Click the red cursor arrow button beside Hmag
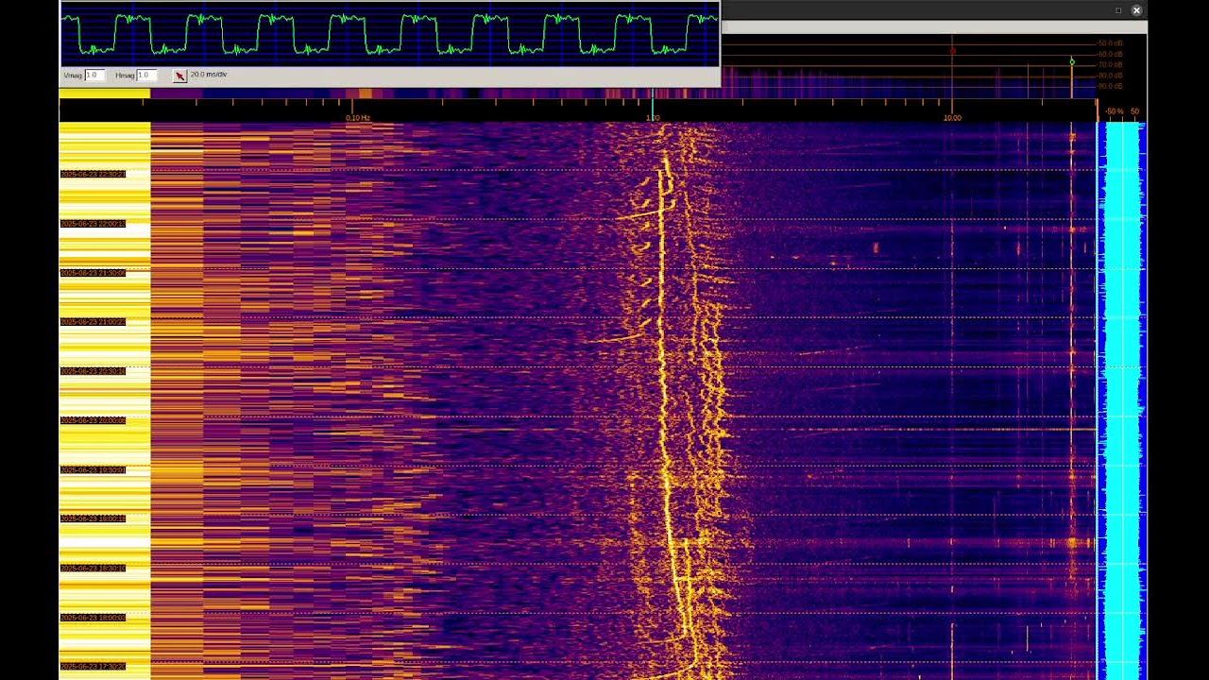 (179, 76)
